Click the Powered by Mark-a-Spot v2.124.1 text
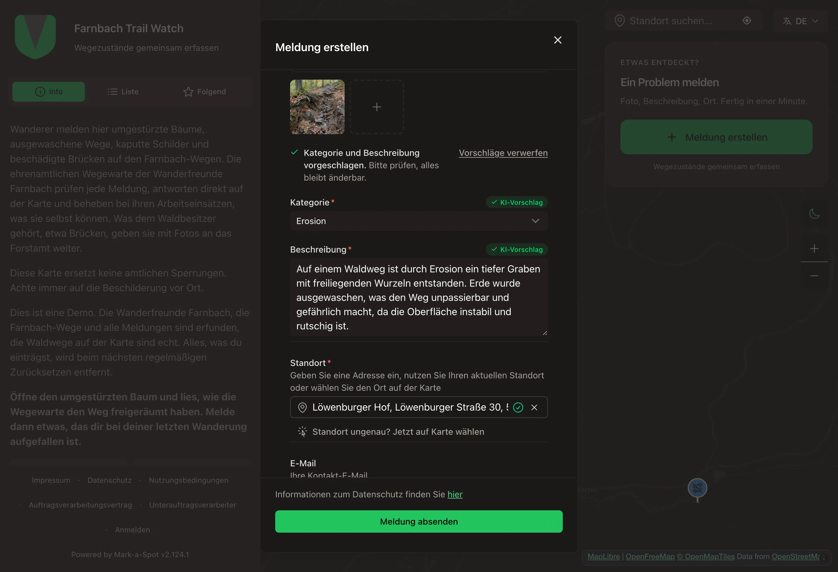 (130, 554)
